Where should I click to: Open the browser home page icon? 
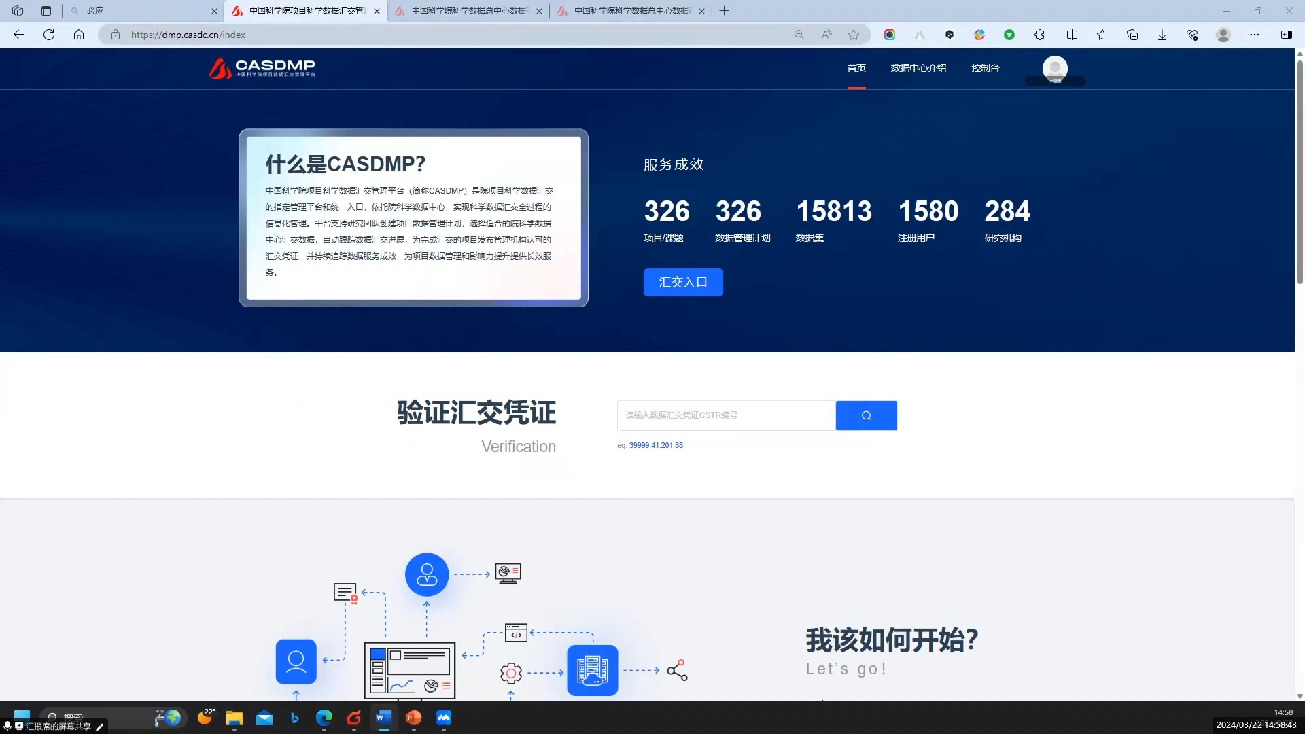(79, 35)
